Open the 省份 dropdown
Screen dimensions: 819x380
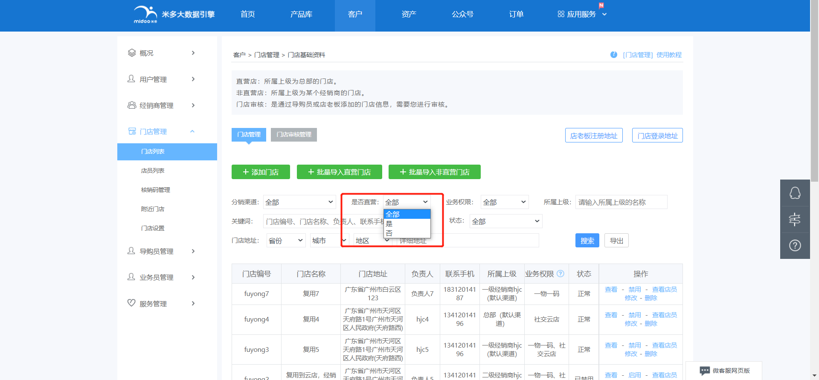pyautogui.click(x=286, y=241)
